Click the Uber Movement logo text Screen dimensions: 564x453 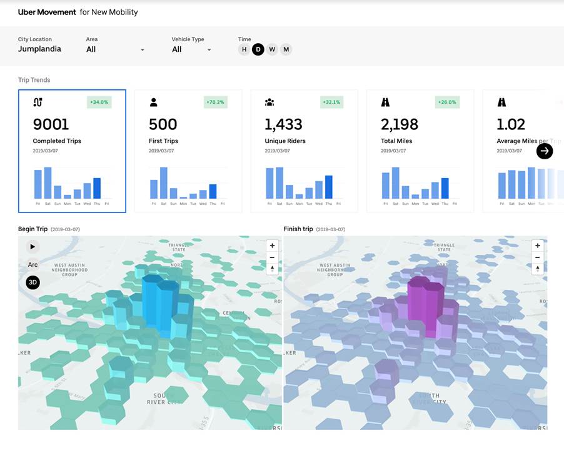pyautogui.click(x=47, y=12)
